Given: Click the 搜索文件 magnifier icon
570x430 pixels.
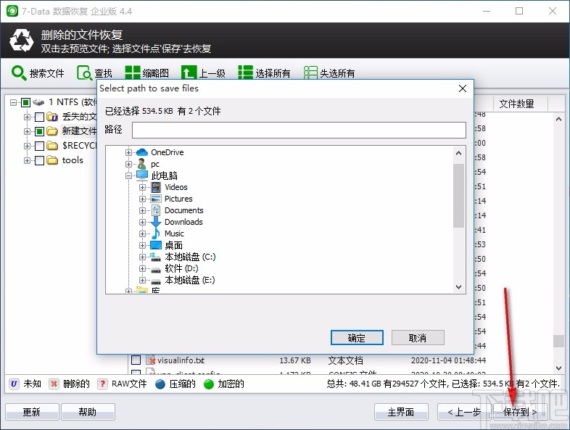Looking at the screenshot, I should (19, 73).
